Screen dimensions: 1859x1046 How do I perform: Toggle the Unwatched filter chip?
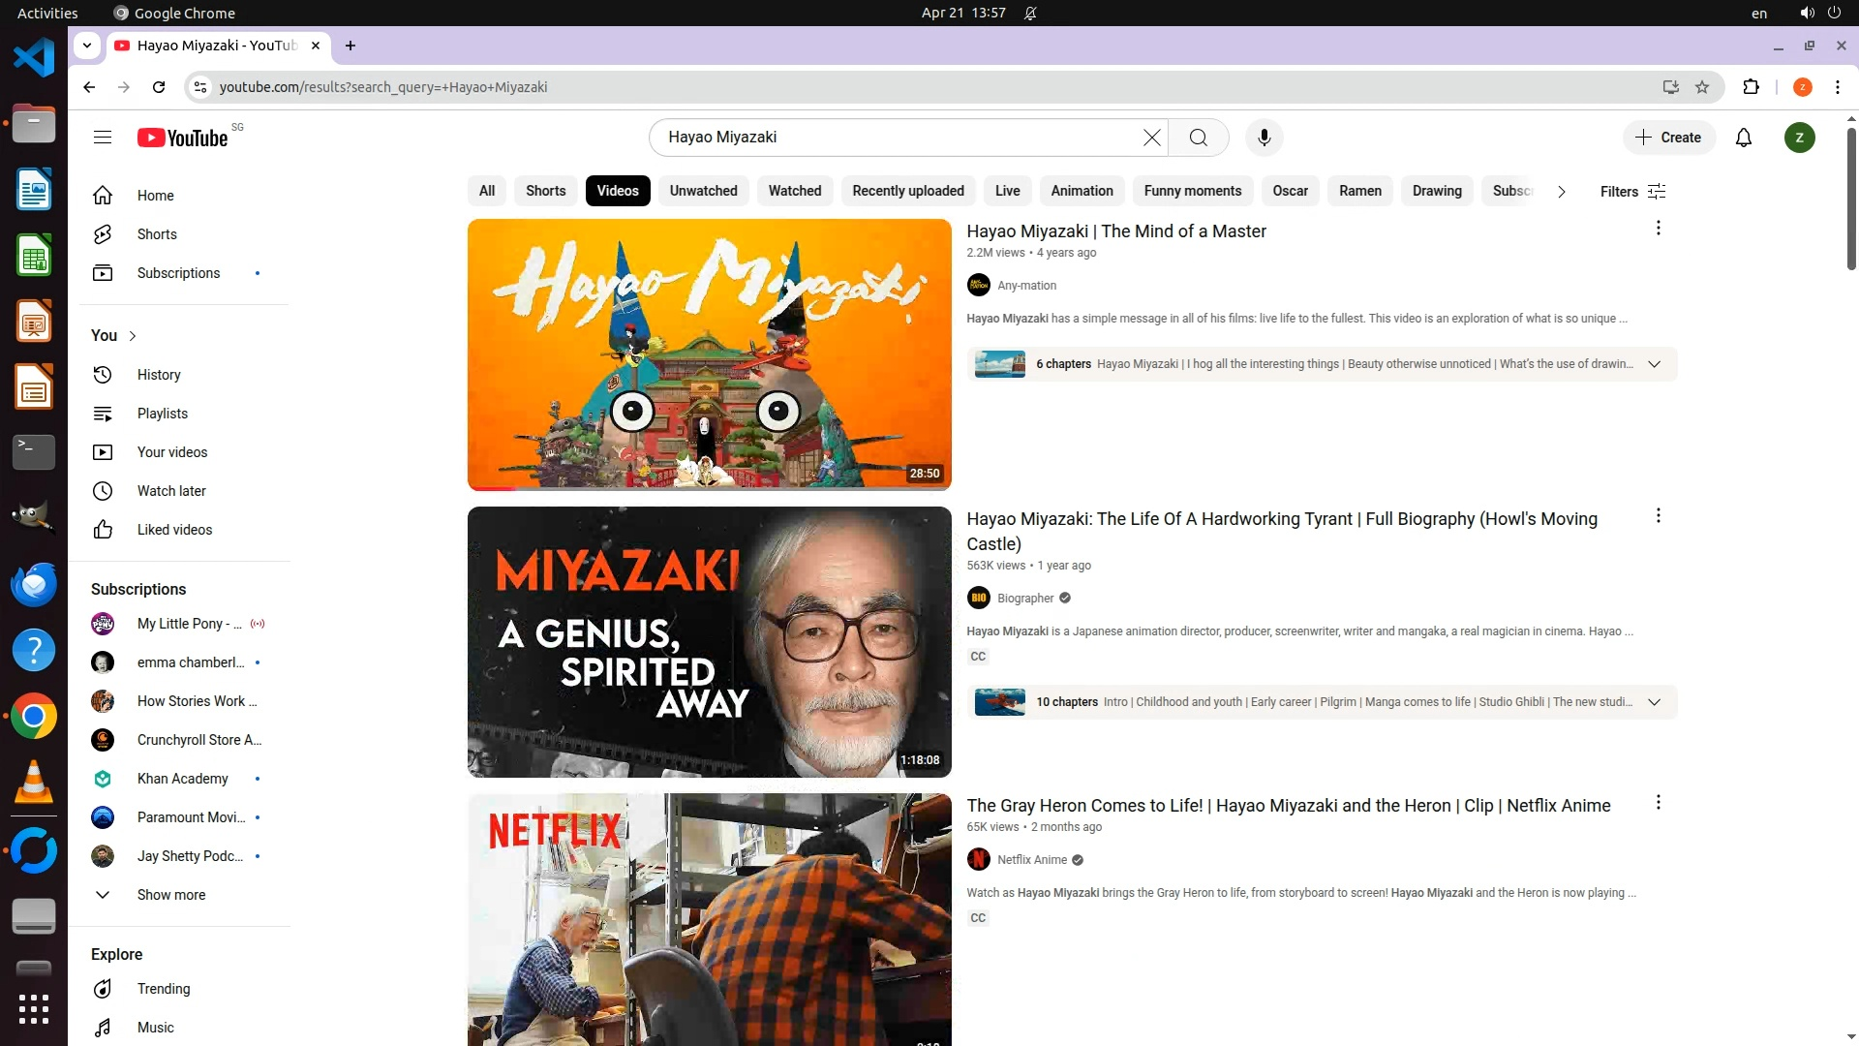coord(703,191)
